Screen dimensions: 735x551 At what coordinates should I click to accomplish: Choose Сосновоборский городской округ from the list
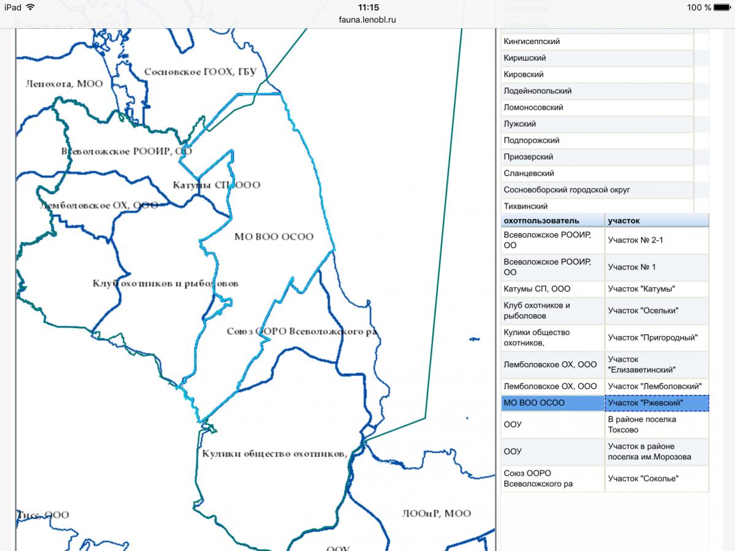567,190
